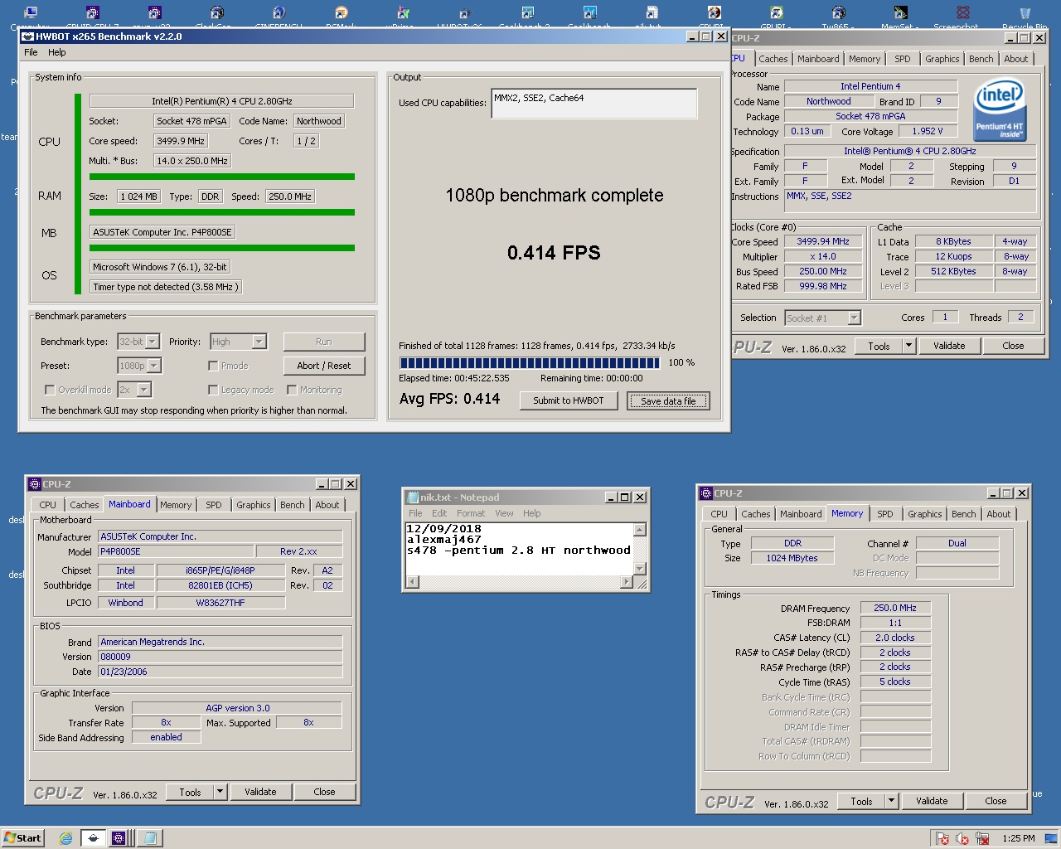Click the P4P800SE model value
The height and width of the screenshot is (849, 1061).
(x=176, y=551)
